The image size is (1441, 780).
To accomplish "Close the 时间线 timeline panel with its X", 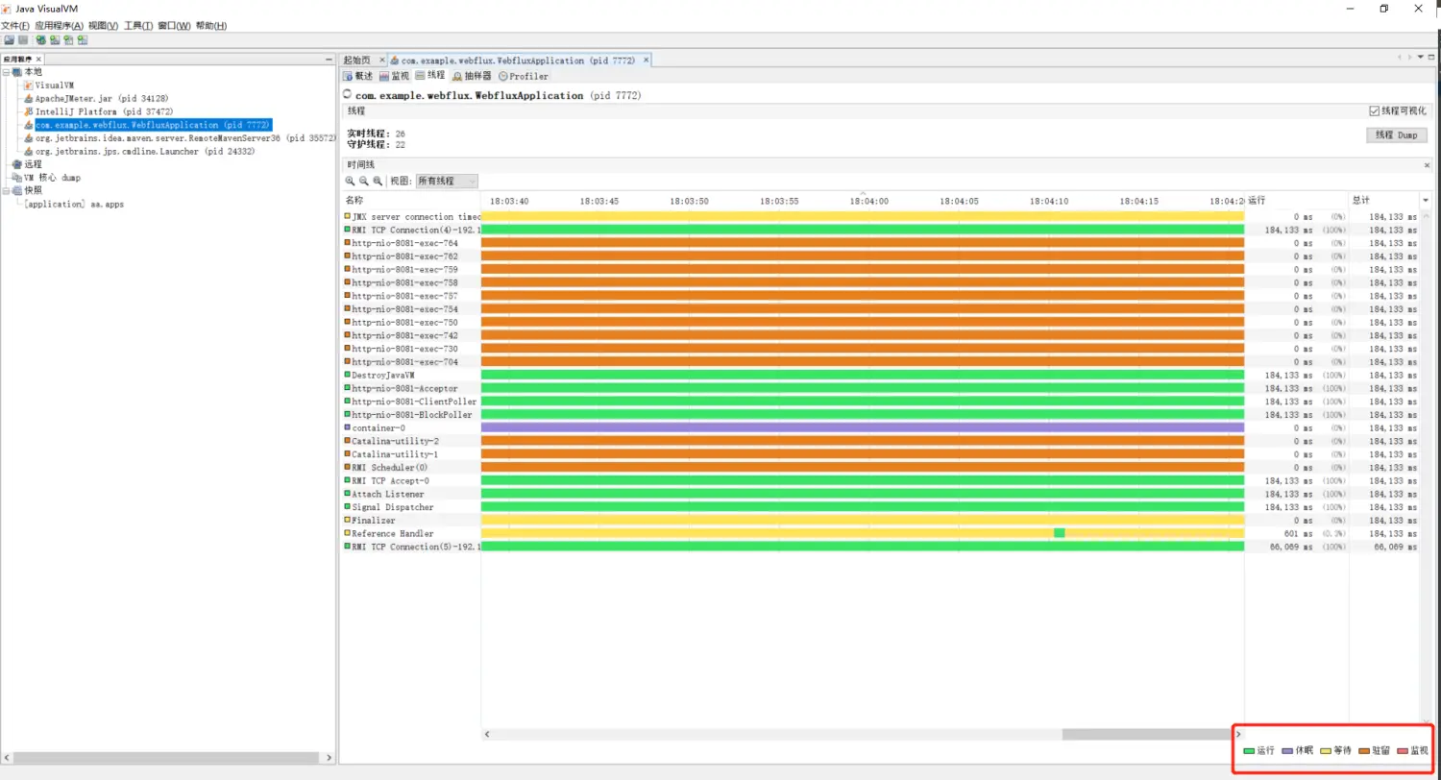I will (1427, 165).
